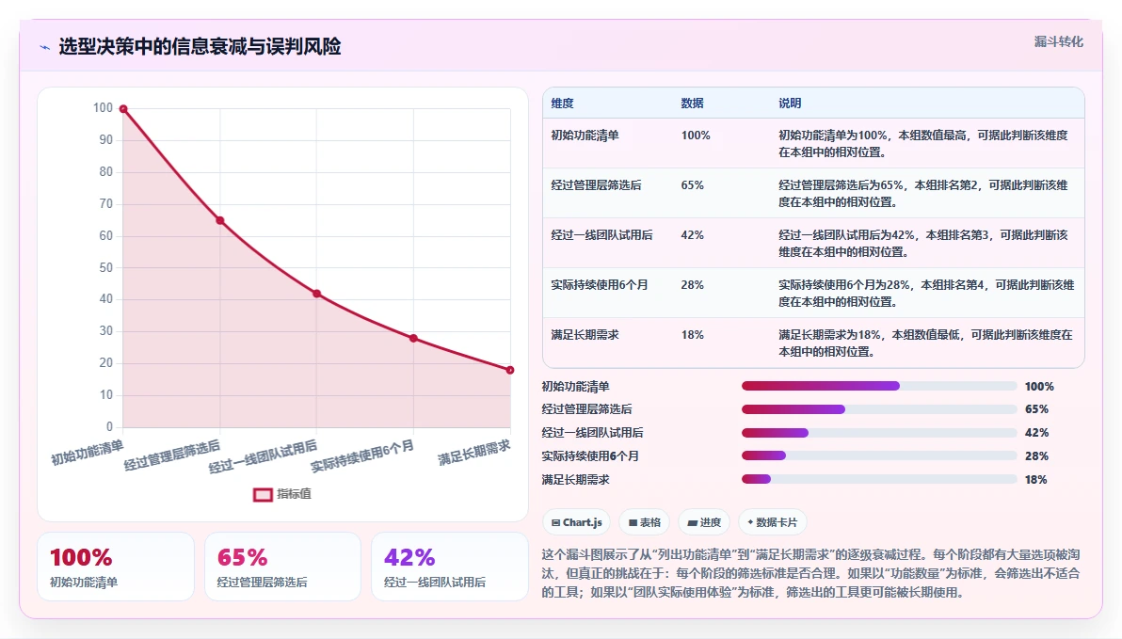This screenshot has height=639, width=1122.
Task: Click the 实际持续使用6个月 x-axis label
Action: (362, 456)
